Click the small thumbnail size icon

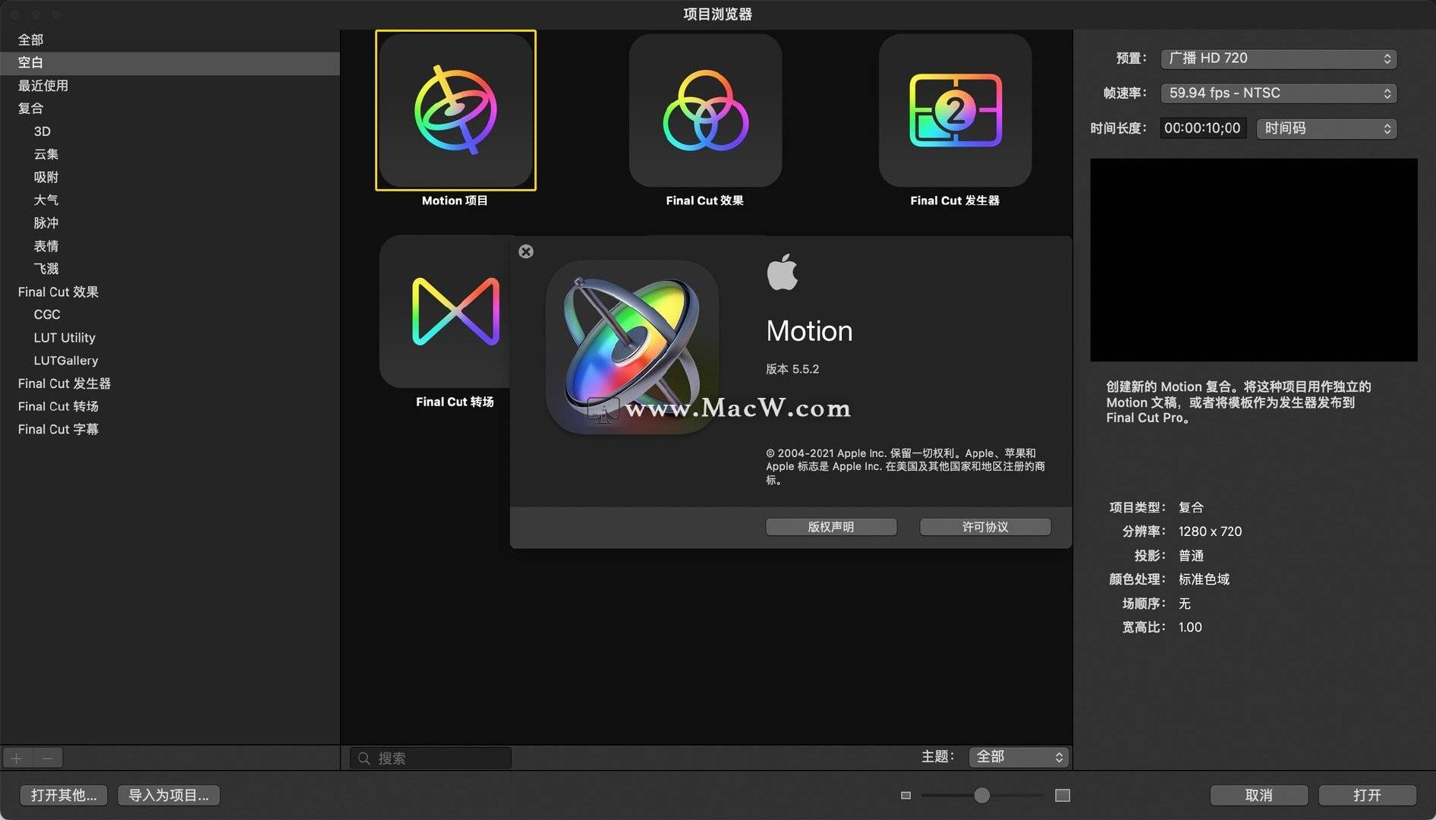point(905,795)
